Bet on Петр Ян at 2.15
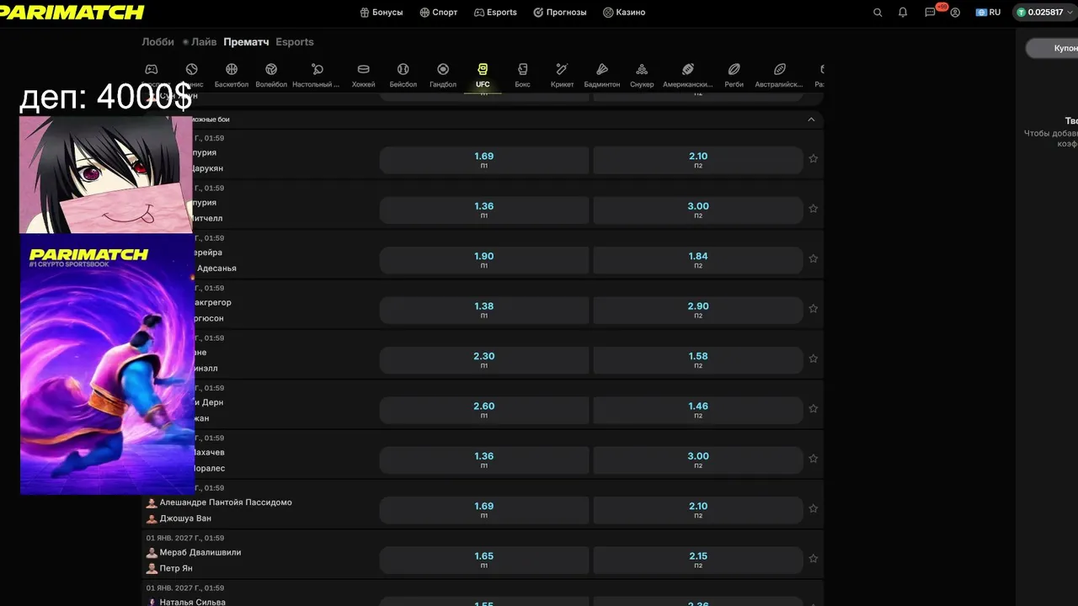Viewport: 1078px width, 606px height. pyautogui.click(x=698, y=560)
